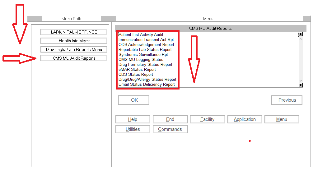
Task: Open the Help button
Action: pyautogui.click(x=133, y=119)
